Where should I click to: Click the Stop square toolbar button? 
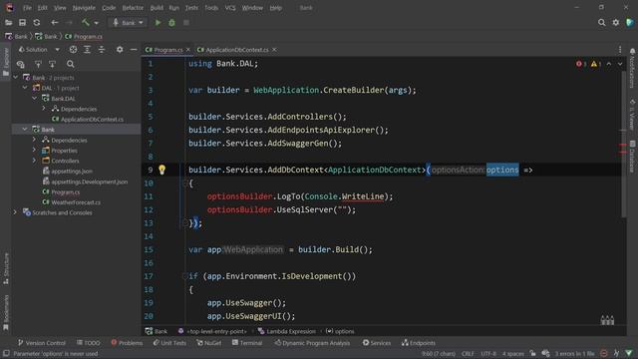click(186, 23)
